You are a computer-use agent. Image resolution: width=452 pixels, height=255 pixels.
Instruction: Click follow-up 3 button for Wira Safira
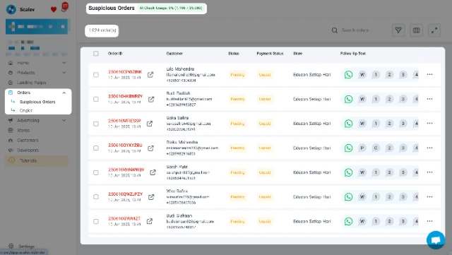[x=403, y=197]
